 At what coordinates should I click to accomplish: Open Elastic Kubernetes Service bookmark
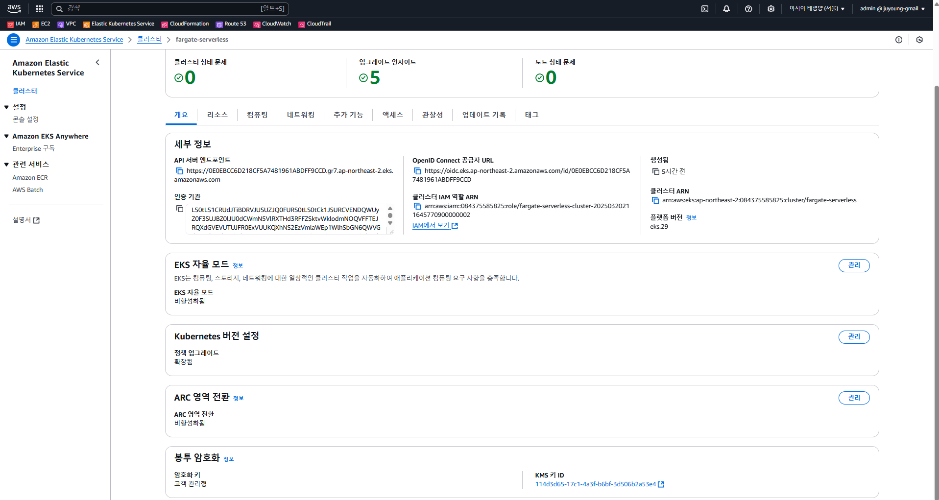click(119, 24)
